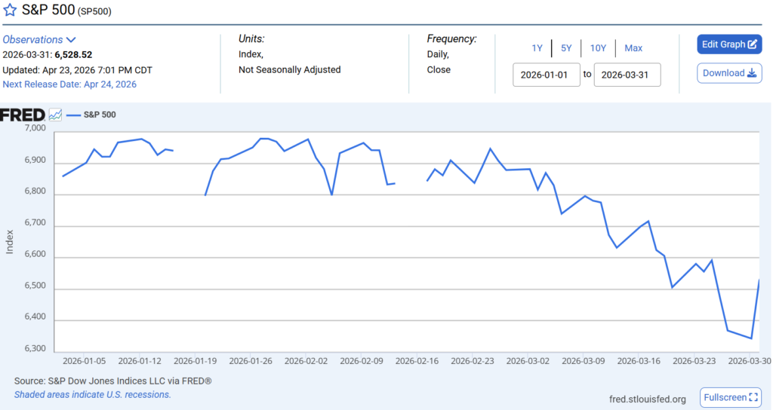
Task: Click the fred.stlouisfed.org text
Action: (647, 399)
